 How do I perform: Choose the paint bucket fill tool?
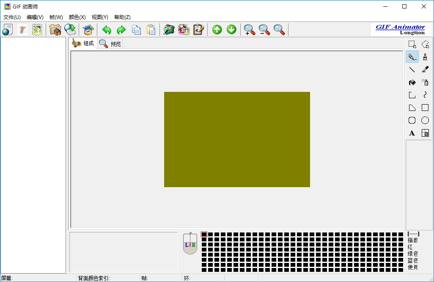pos(412,82)
